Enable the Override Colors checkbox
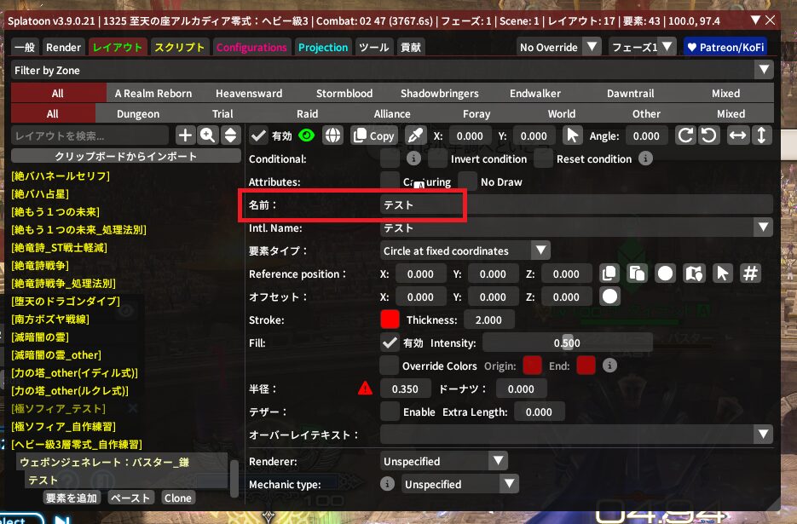Screen dimensions: 797x524 coord(390,366)
